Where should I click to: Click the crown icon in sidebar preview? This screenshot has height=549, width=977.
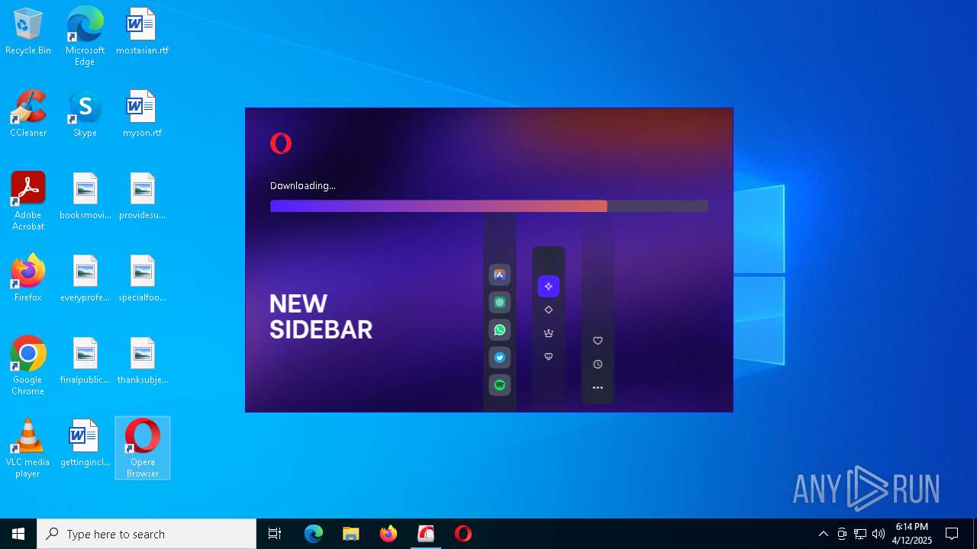tap(548, 333)
